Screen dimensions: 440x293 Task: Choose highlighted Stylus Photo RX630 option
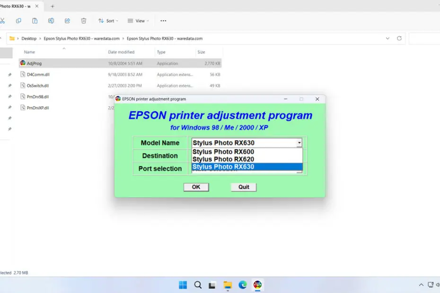pos(247,167)
